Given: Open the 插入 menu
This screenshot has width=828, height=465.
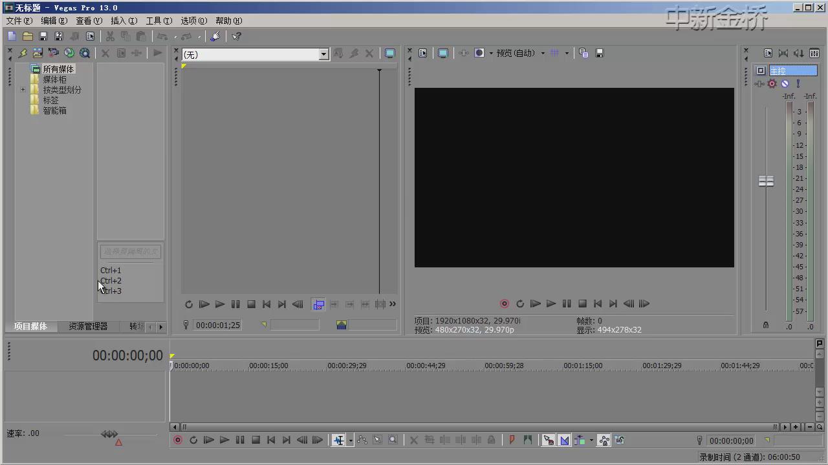Looking at the screenshot, I should click(124, 21).
